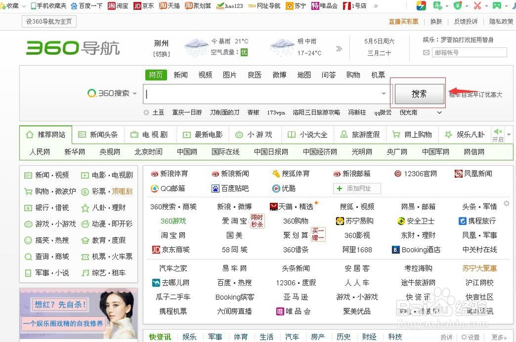Open the 苏宁 bookmark
Screen dimensions: 516x342
click(x=296, y=6)
